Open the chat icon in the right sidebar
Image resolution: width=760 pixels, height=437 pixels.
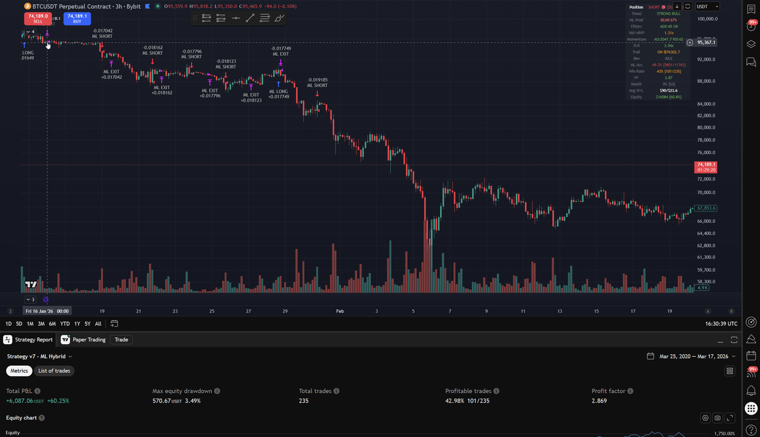(750, 62)
